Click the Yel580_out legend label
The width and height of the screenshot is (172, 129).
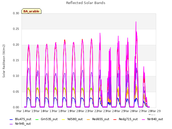(x=75, y=119)
